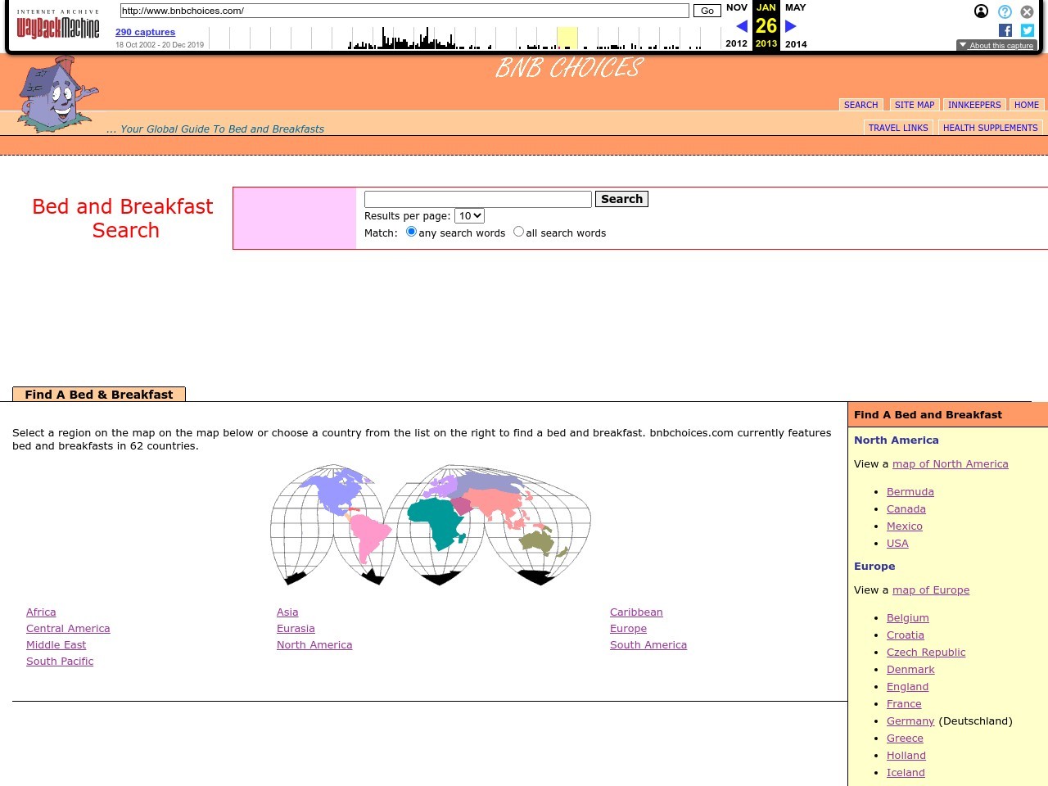1048x786 pixels.
Task: Open the user account icon
Action: [x=981, y=11]
